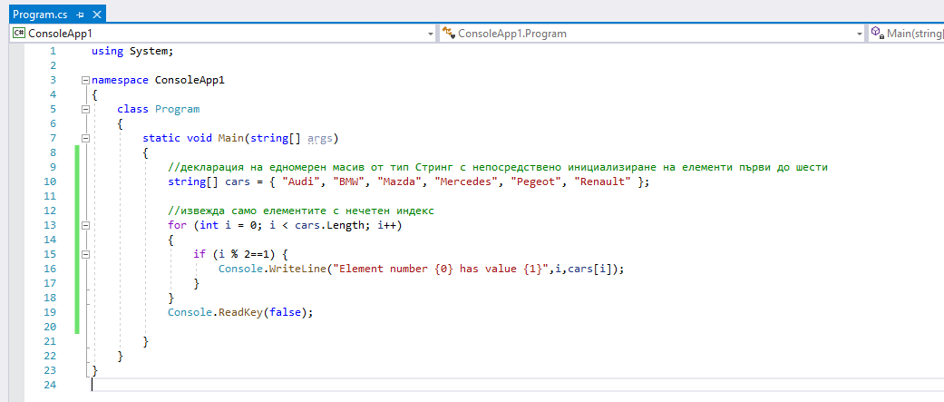Click line number 10 in the margin
944x402 pixels.
pos(49,181)
